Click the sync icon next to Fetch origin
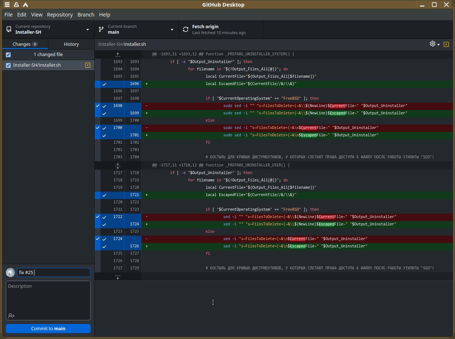 pyautogui.click(x=186, y=29)
